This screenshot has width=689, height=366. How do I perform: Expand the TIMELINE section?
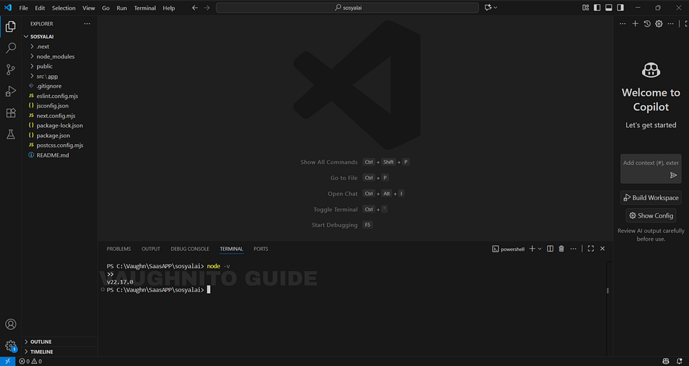(x=59, y=352)
